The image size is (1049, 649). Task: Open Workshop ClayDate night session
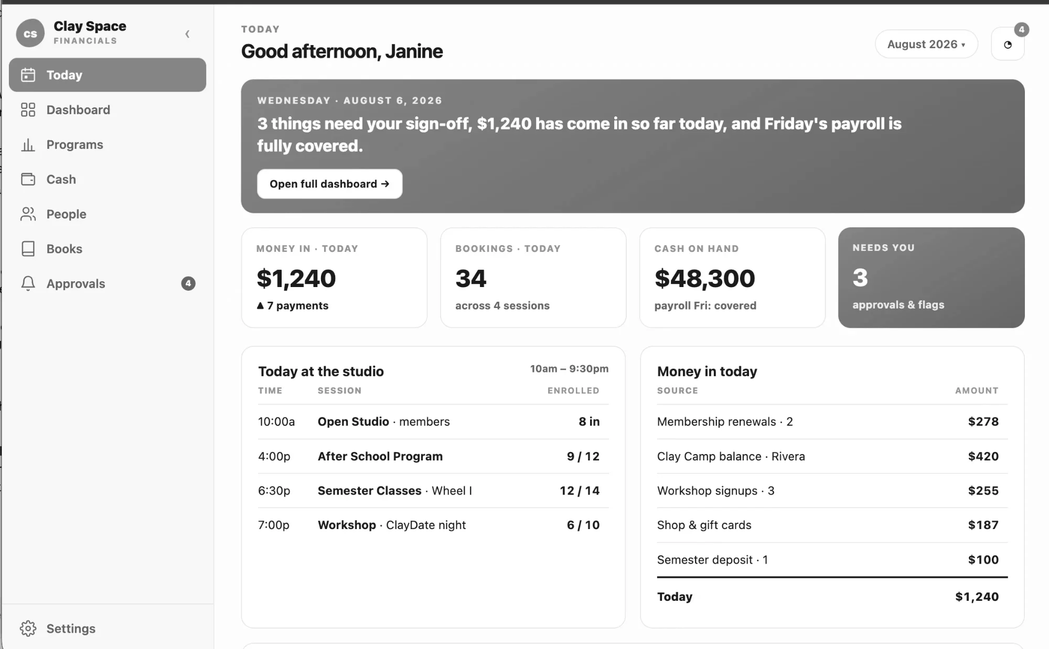click(x=433, y=525)
